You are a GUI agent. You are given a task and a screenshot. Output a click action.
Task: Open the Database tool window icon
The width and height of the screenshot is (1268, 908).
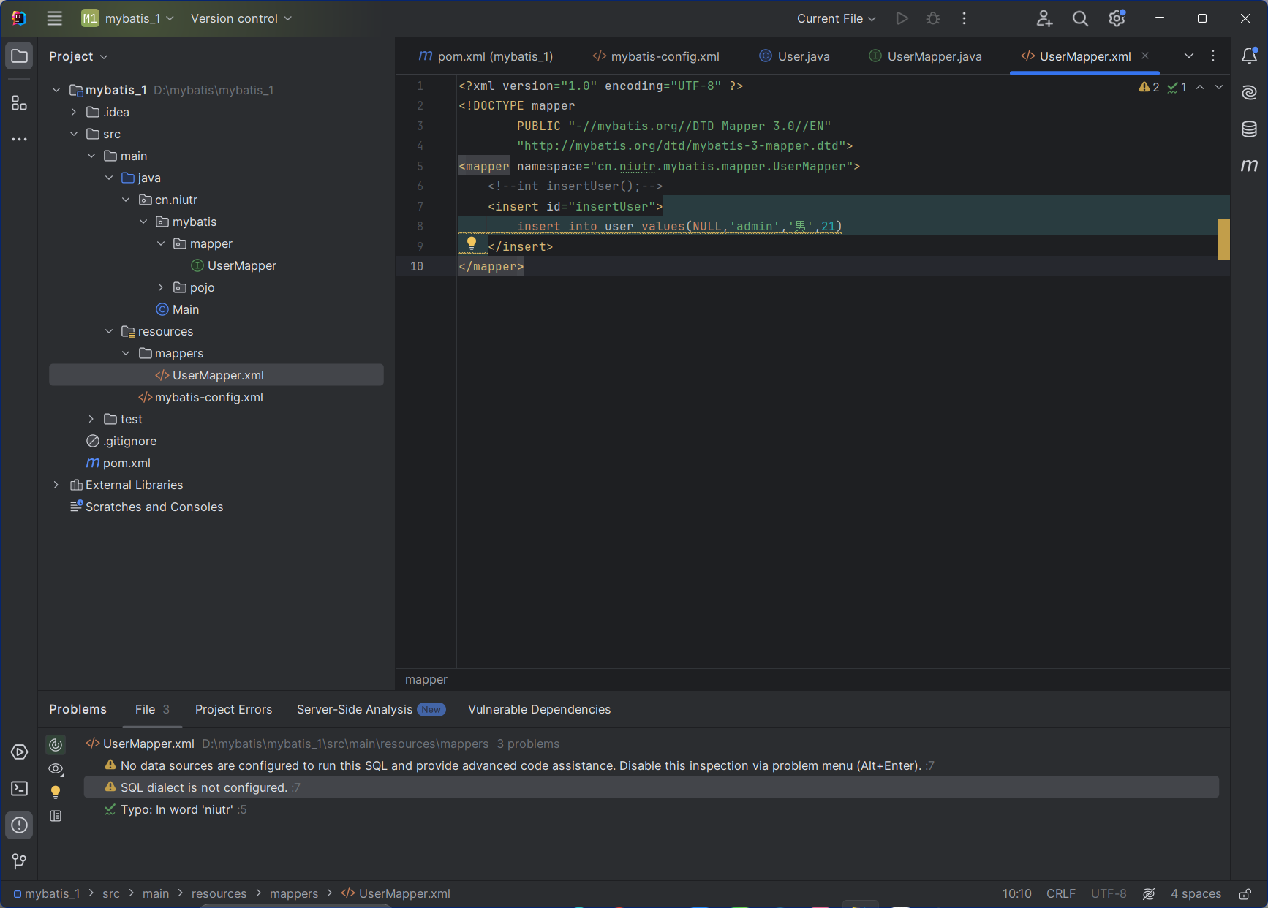tap(1249, 129)
